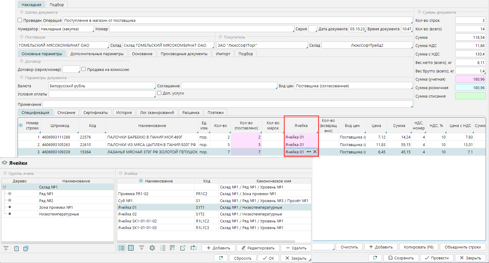Open settings gear in the cells panel toolbar
The width and height of the screenshot is (489, 263).
click(152, 248)
